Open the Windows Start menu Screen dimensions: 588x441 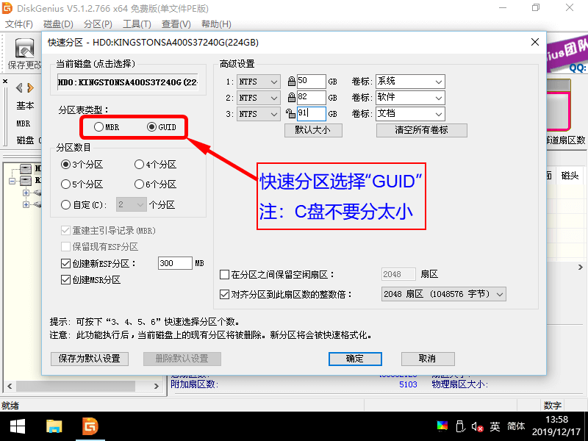coord(18,426)
